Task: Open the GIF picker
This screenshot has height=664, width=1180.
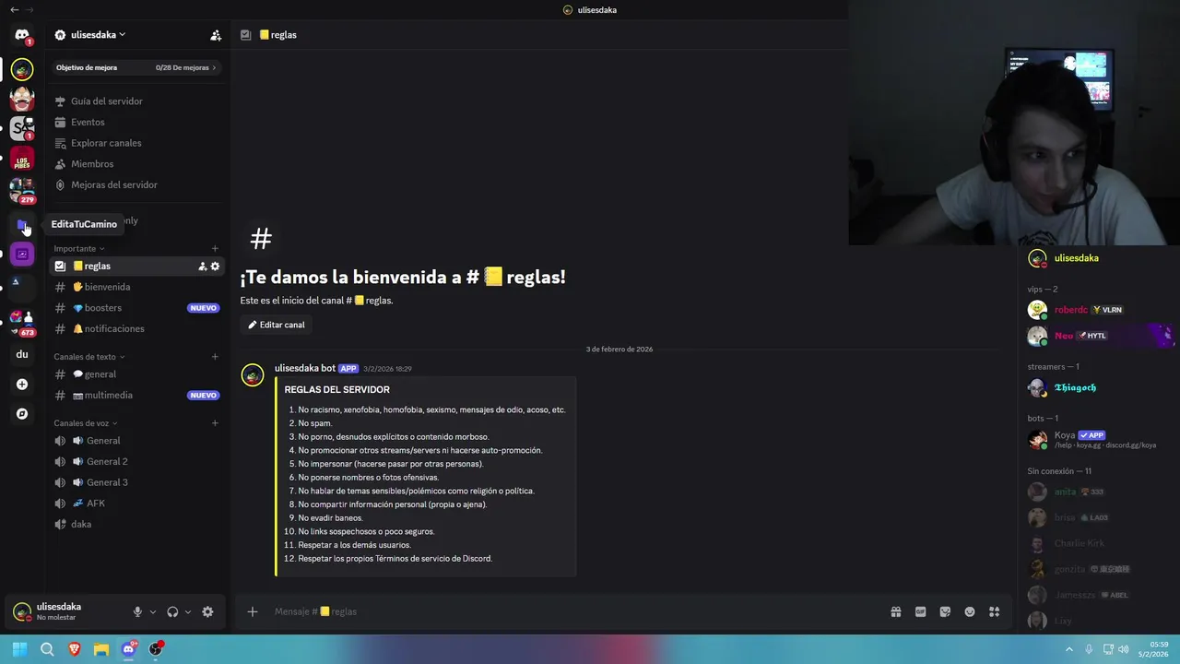Action: pos(920,611)
